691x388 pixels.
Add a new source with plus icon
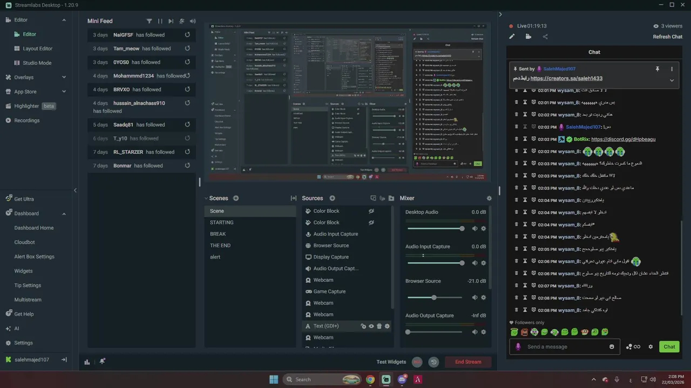point(332,198)
